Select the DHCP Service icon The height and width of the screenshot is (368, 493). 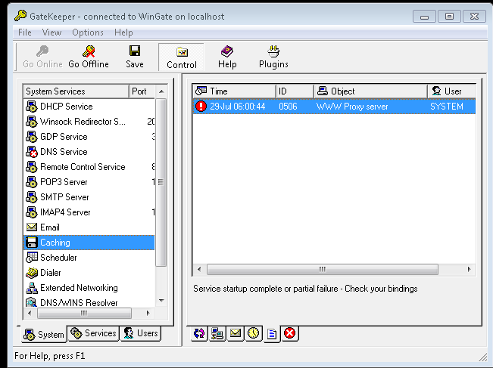32,107
